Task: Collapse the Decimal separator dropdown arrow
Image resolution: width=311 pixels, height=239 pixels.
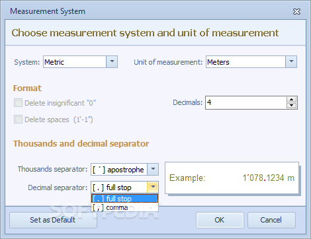Action: (x=153, y=188)
